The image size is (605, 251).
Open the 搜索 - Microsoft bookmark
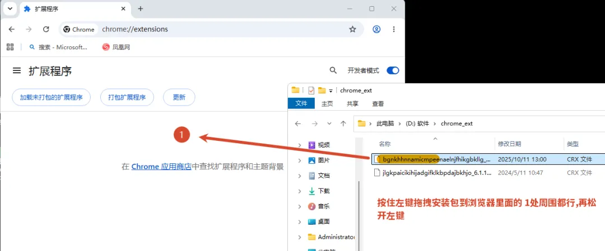click(59, 47)
